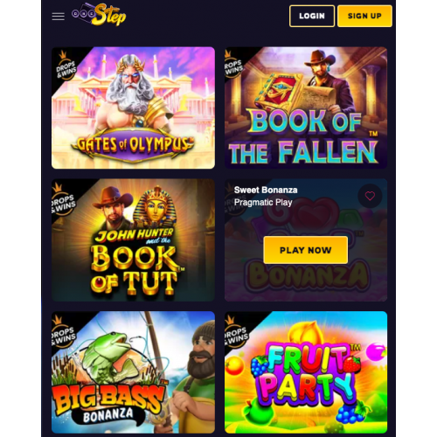Screen dimensions: 437x437
Task: Click Drops & Wins badge on Book of the Fallen
Action: coord(233,66)
